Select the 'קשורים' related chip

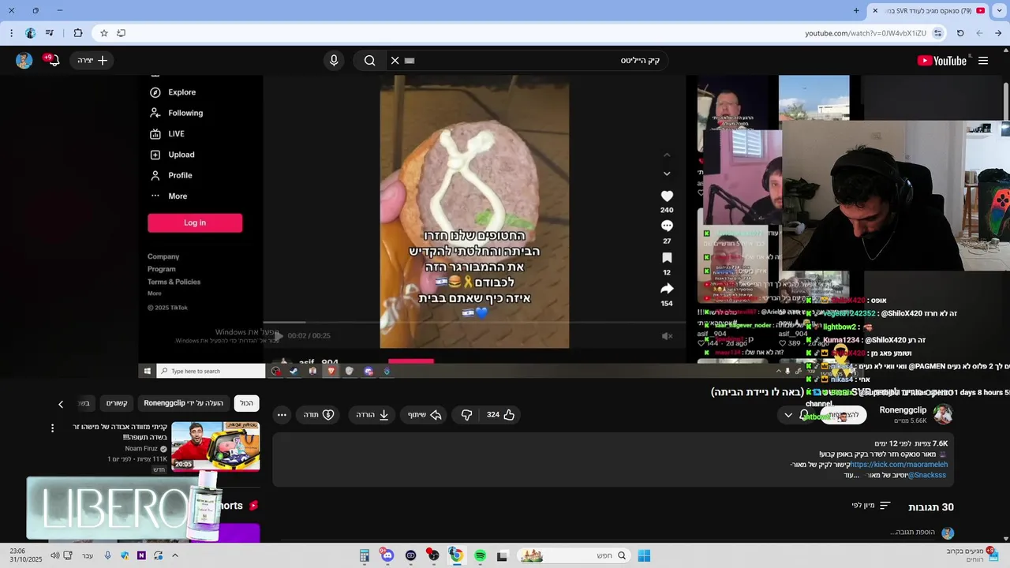coord(118,403)
